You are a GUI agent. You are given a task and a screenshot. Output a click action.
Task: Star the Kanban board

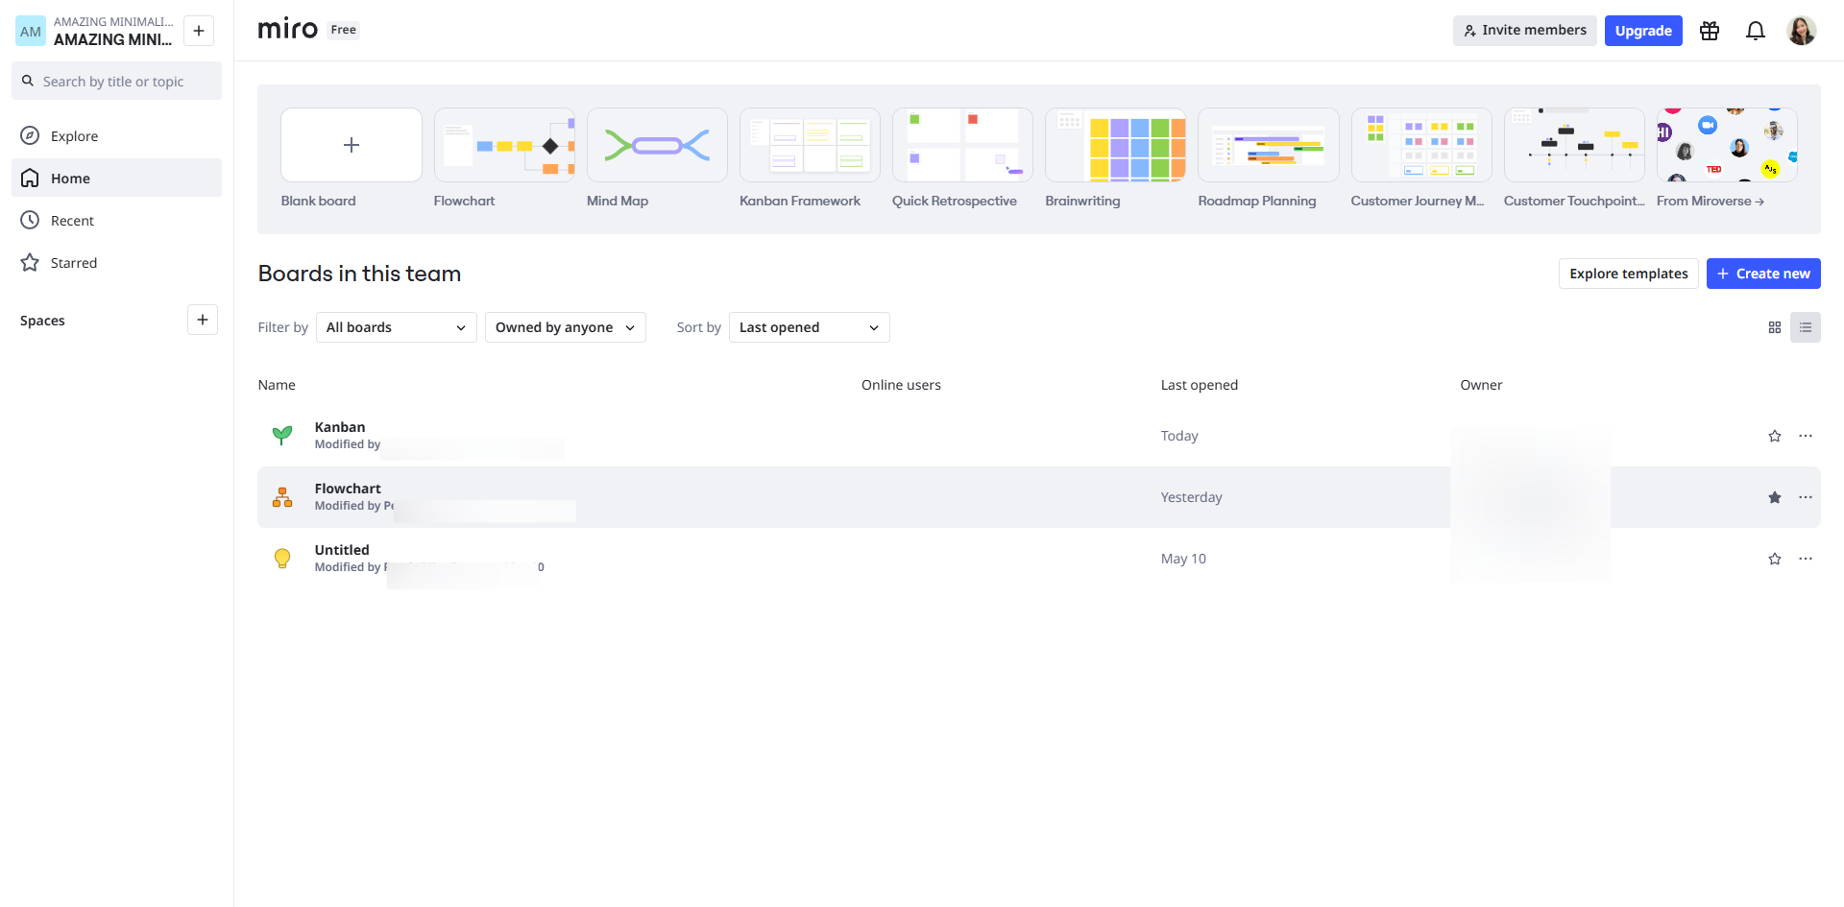coord(1775,436)
